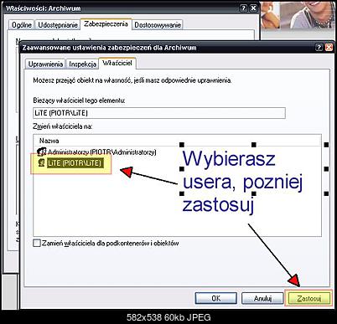Open the Inspekcja tab
This screenshot has width=337, height=324.
tap(82, 64)
